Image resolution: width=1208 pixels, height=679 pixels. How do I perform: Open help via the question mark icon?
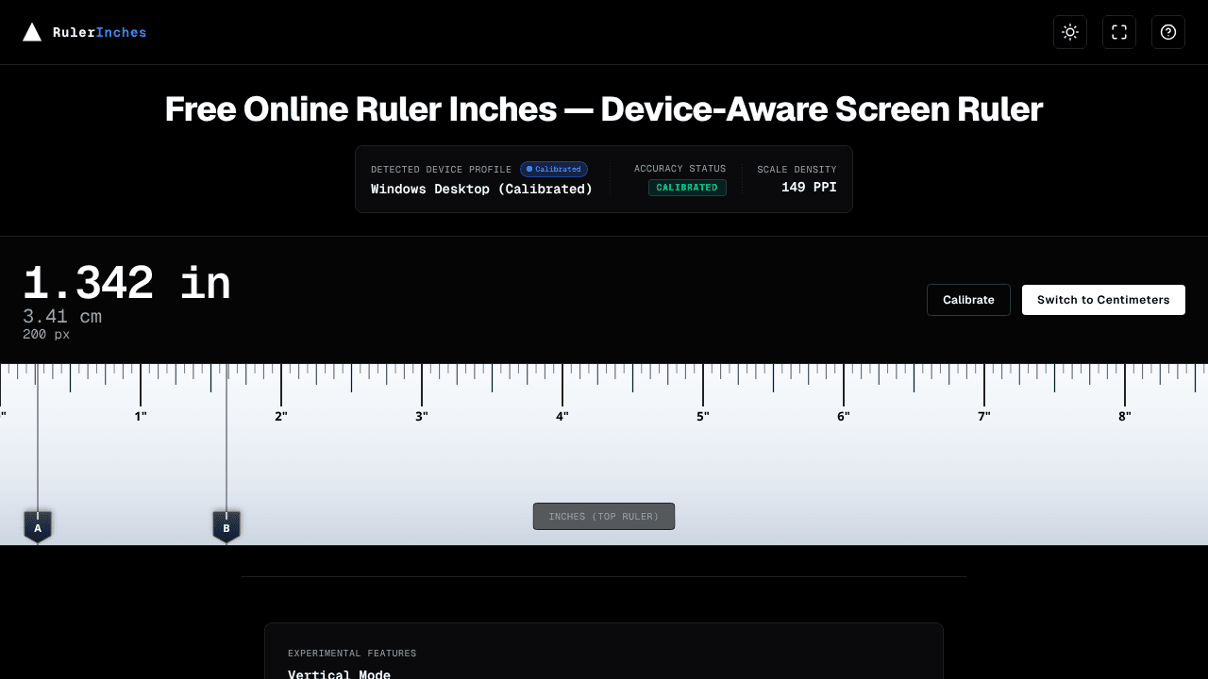coord(1168,32)
